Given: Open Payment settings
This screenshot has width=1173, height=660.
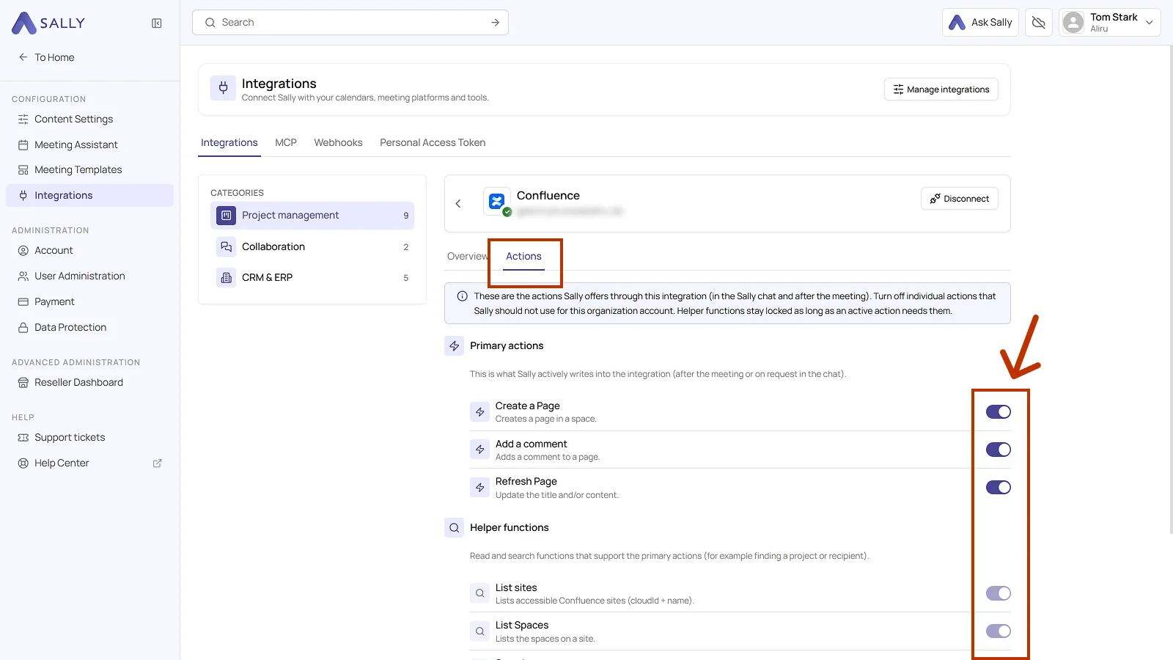Looking at the screenshot, I should click(x=89, y=302).
